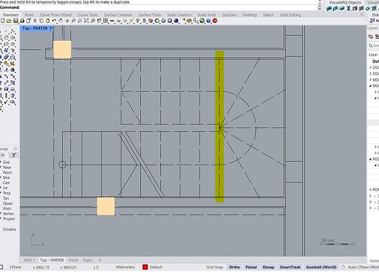379x272 pixels.
Task: Open the Top - PARTER viewport dropdown arrow
Action: [x=51, y=29]
